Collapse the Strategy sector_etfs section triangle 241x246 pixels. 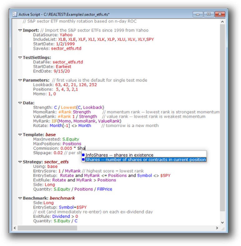click(x=20, y=162)
